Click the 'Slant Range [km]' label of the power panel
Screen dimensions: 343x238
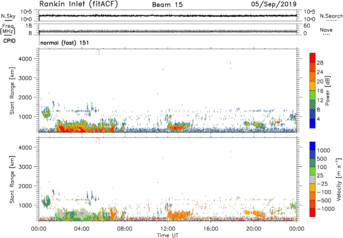12,91
